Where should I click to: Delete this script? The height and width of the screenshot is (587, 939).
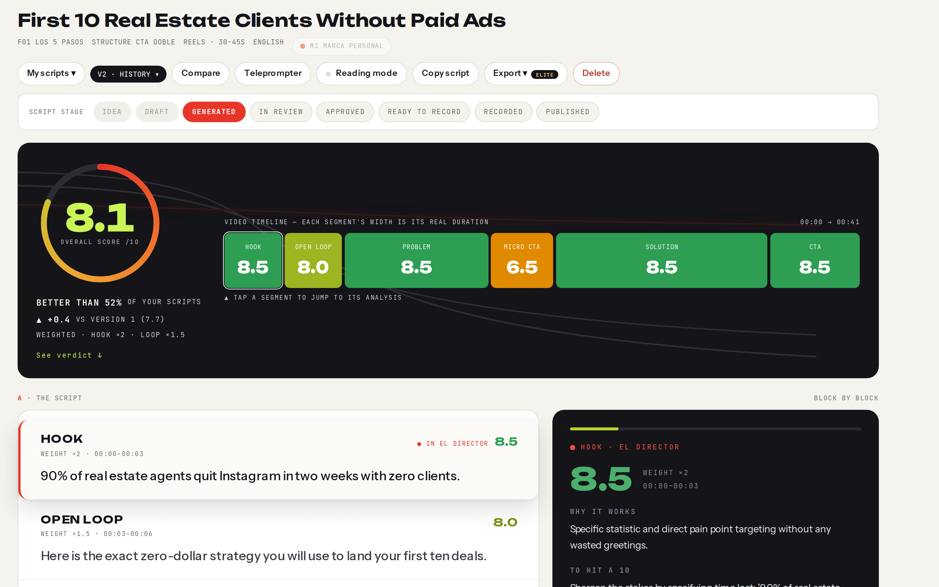click(x=596, y=73)
